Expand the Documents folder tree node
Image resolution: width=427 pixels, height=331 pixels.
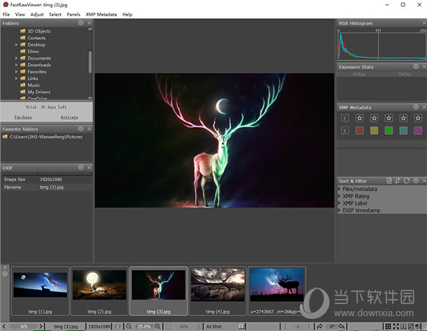click(x=16, y=58)
